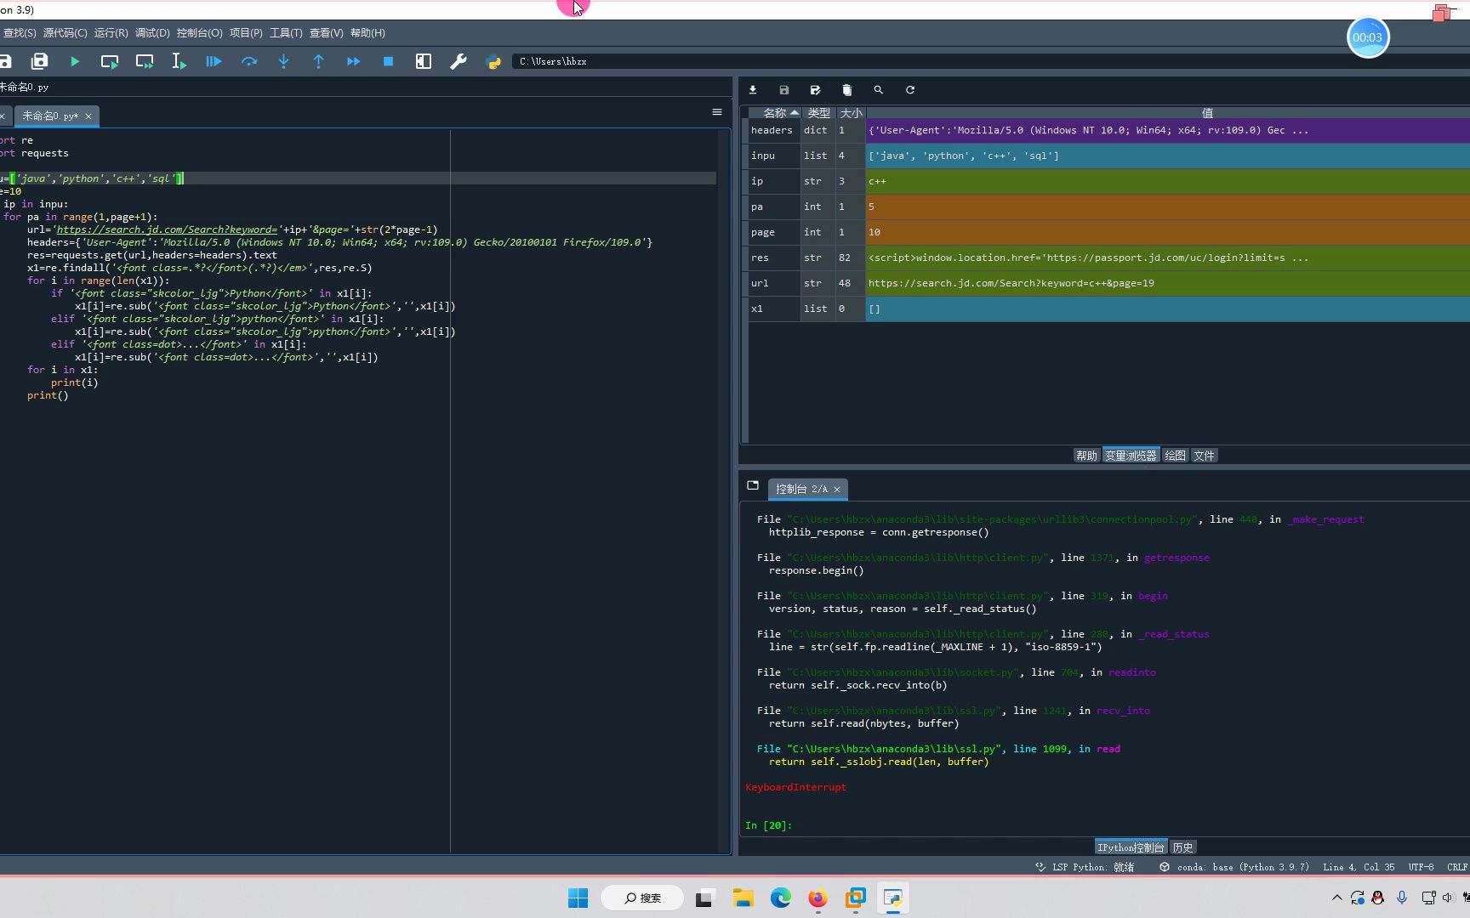The image size is (1470, 918).
Task: Click the 值 column header
Action: point(1207,113)
